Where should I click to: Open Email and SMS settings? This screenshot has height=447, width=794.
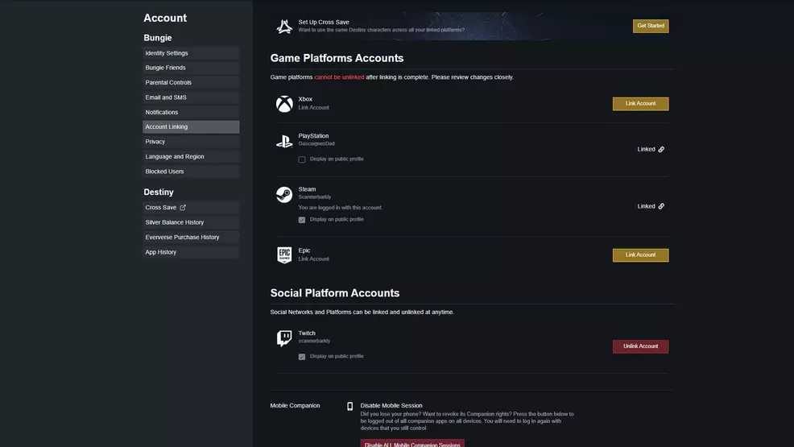pyautogui.click(x=191, y=97)
